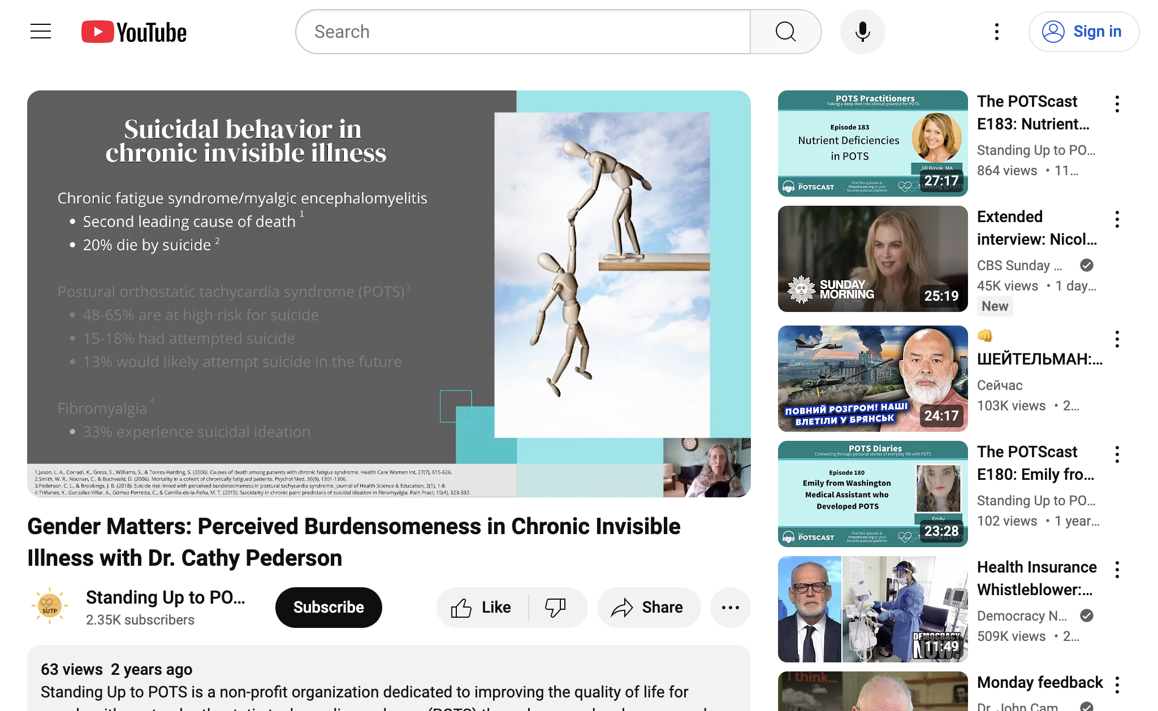Open options for The POTScast E183 video

1117,104
